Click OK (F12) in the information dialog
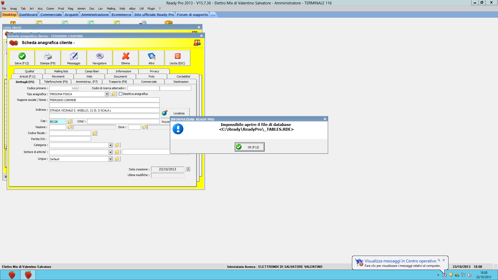Image resolution: width=498 pixels, height=280 pixels. point(250,147)
